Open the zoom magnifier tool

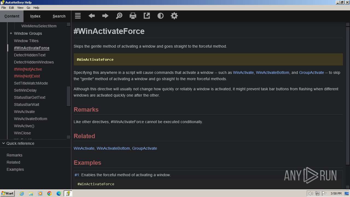119,16
